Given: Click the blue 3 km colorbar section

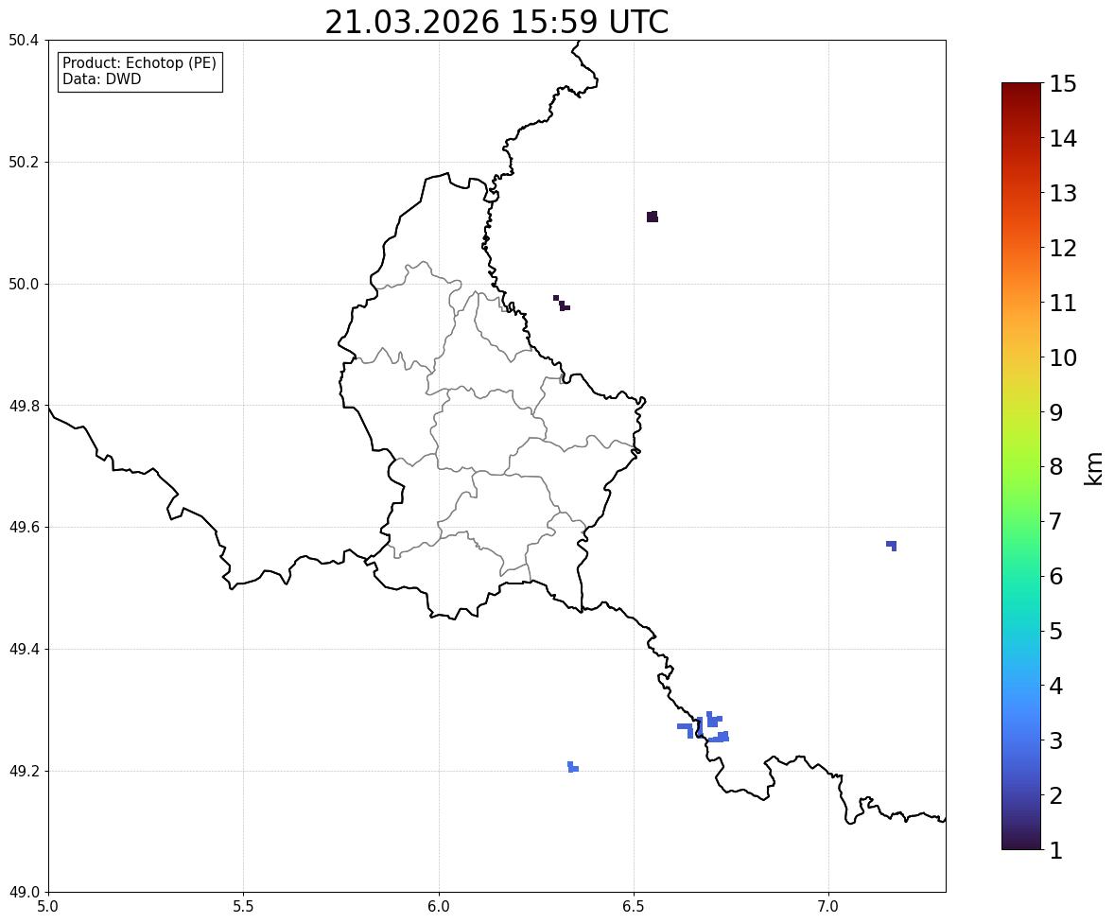Looking at the screenshot, I should [1021, 740].
